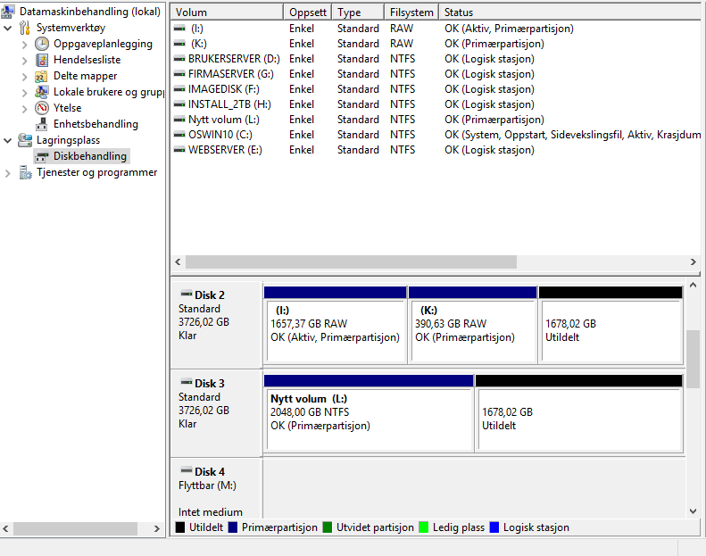The width and height of the screenshot is (706, 556).
Task: Click RAW filesystem cell of (I:) row
Action: click(x=402, y=29)
